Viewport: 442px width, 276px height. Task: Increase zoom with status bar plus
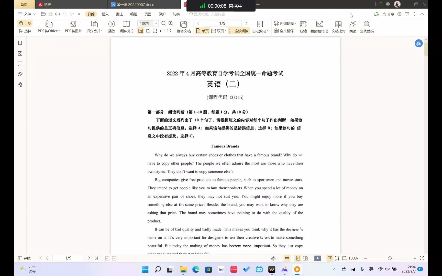click(415, 258)
